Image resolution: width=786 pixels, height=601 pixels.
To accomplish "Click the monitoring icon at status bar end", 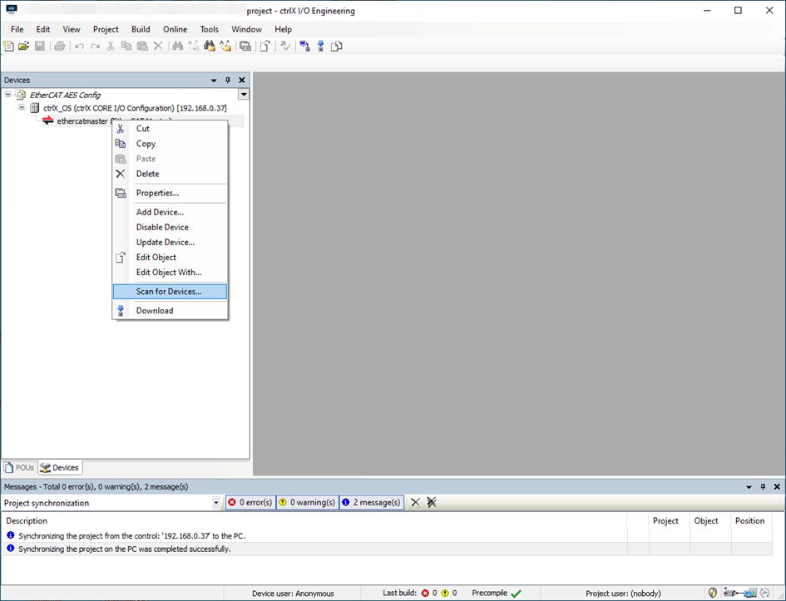I will tap(765, 593).
